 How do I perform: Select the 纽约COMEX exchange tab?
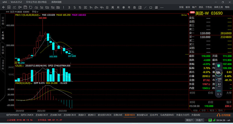27,115
